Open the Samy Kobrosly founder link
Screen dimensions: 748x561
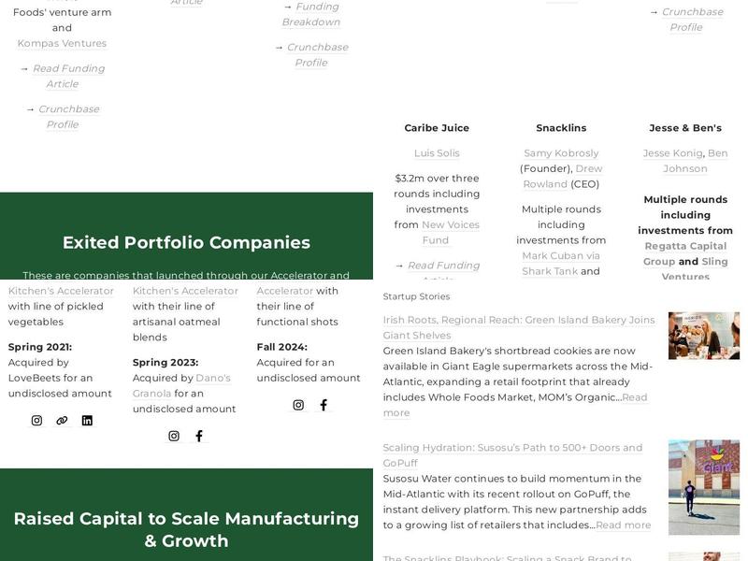coord(561,153)
